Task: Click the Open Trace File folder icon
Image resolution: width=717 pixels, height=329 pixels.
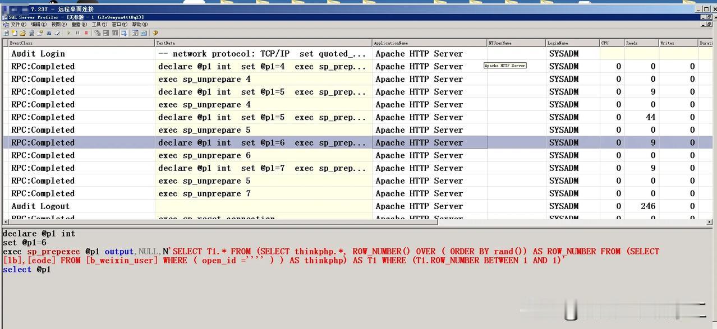Action: [22, 33]
